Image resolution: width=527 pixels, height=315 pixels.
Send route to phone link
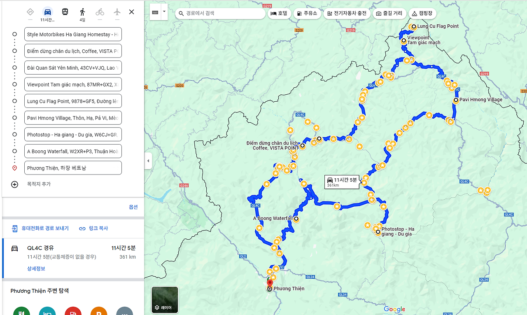coord(40,228)
